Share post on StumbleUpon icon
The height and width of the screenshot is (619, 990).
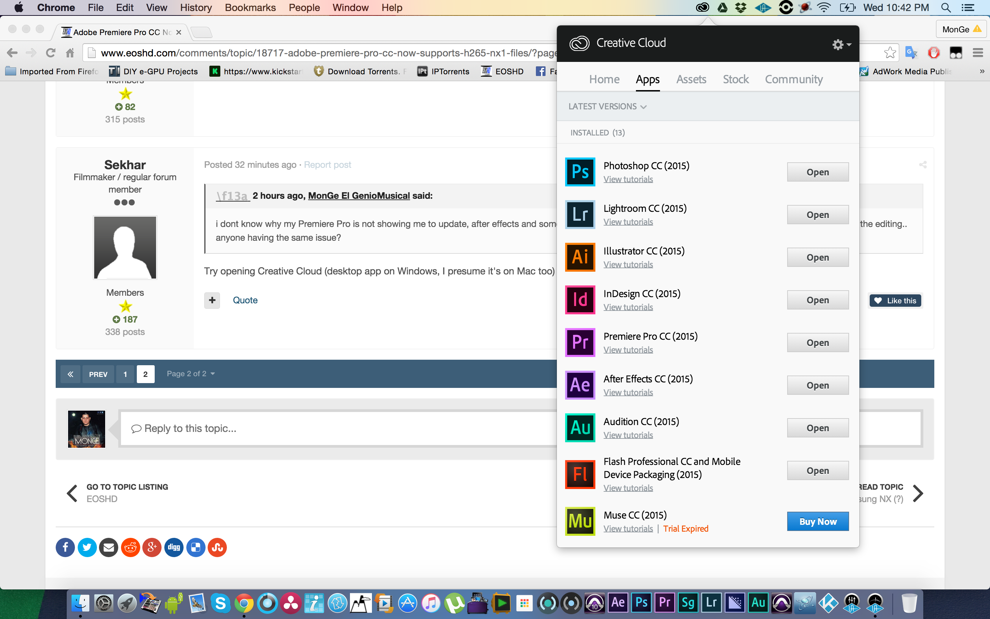[217, 547]
